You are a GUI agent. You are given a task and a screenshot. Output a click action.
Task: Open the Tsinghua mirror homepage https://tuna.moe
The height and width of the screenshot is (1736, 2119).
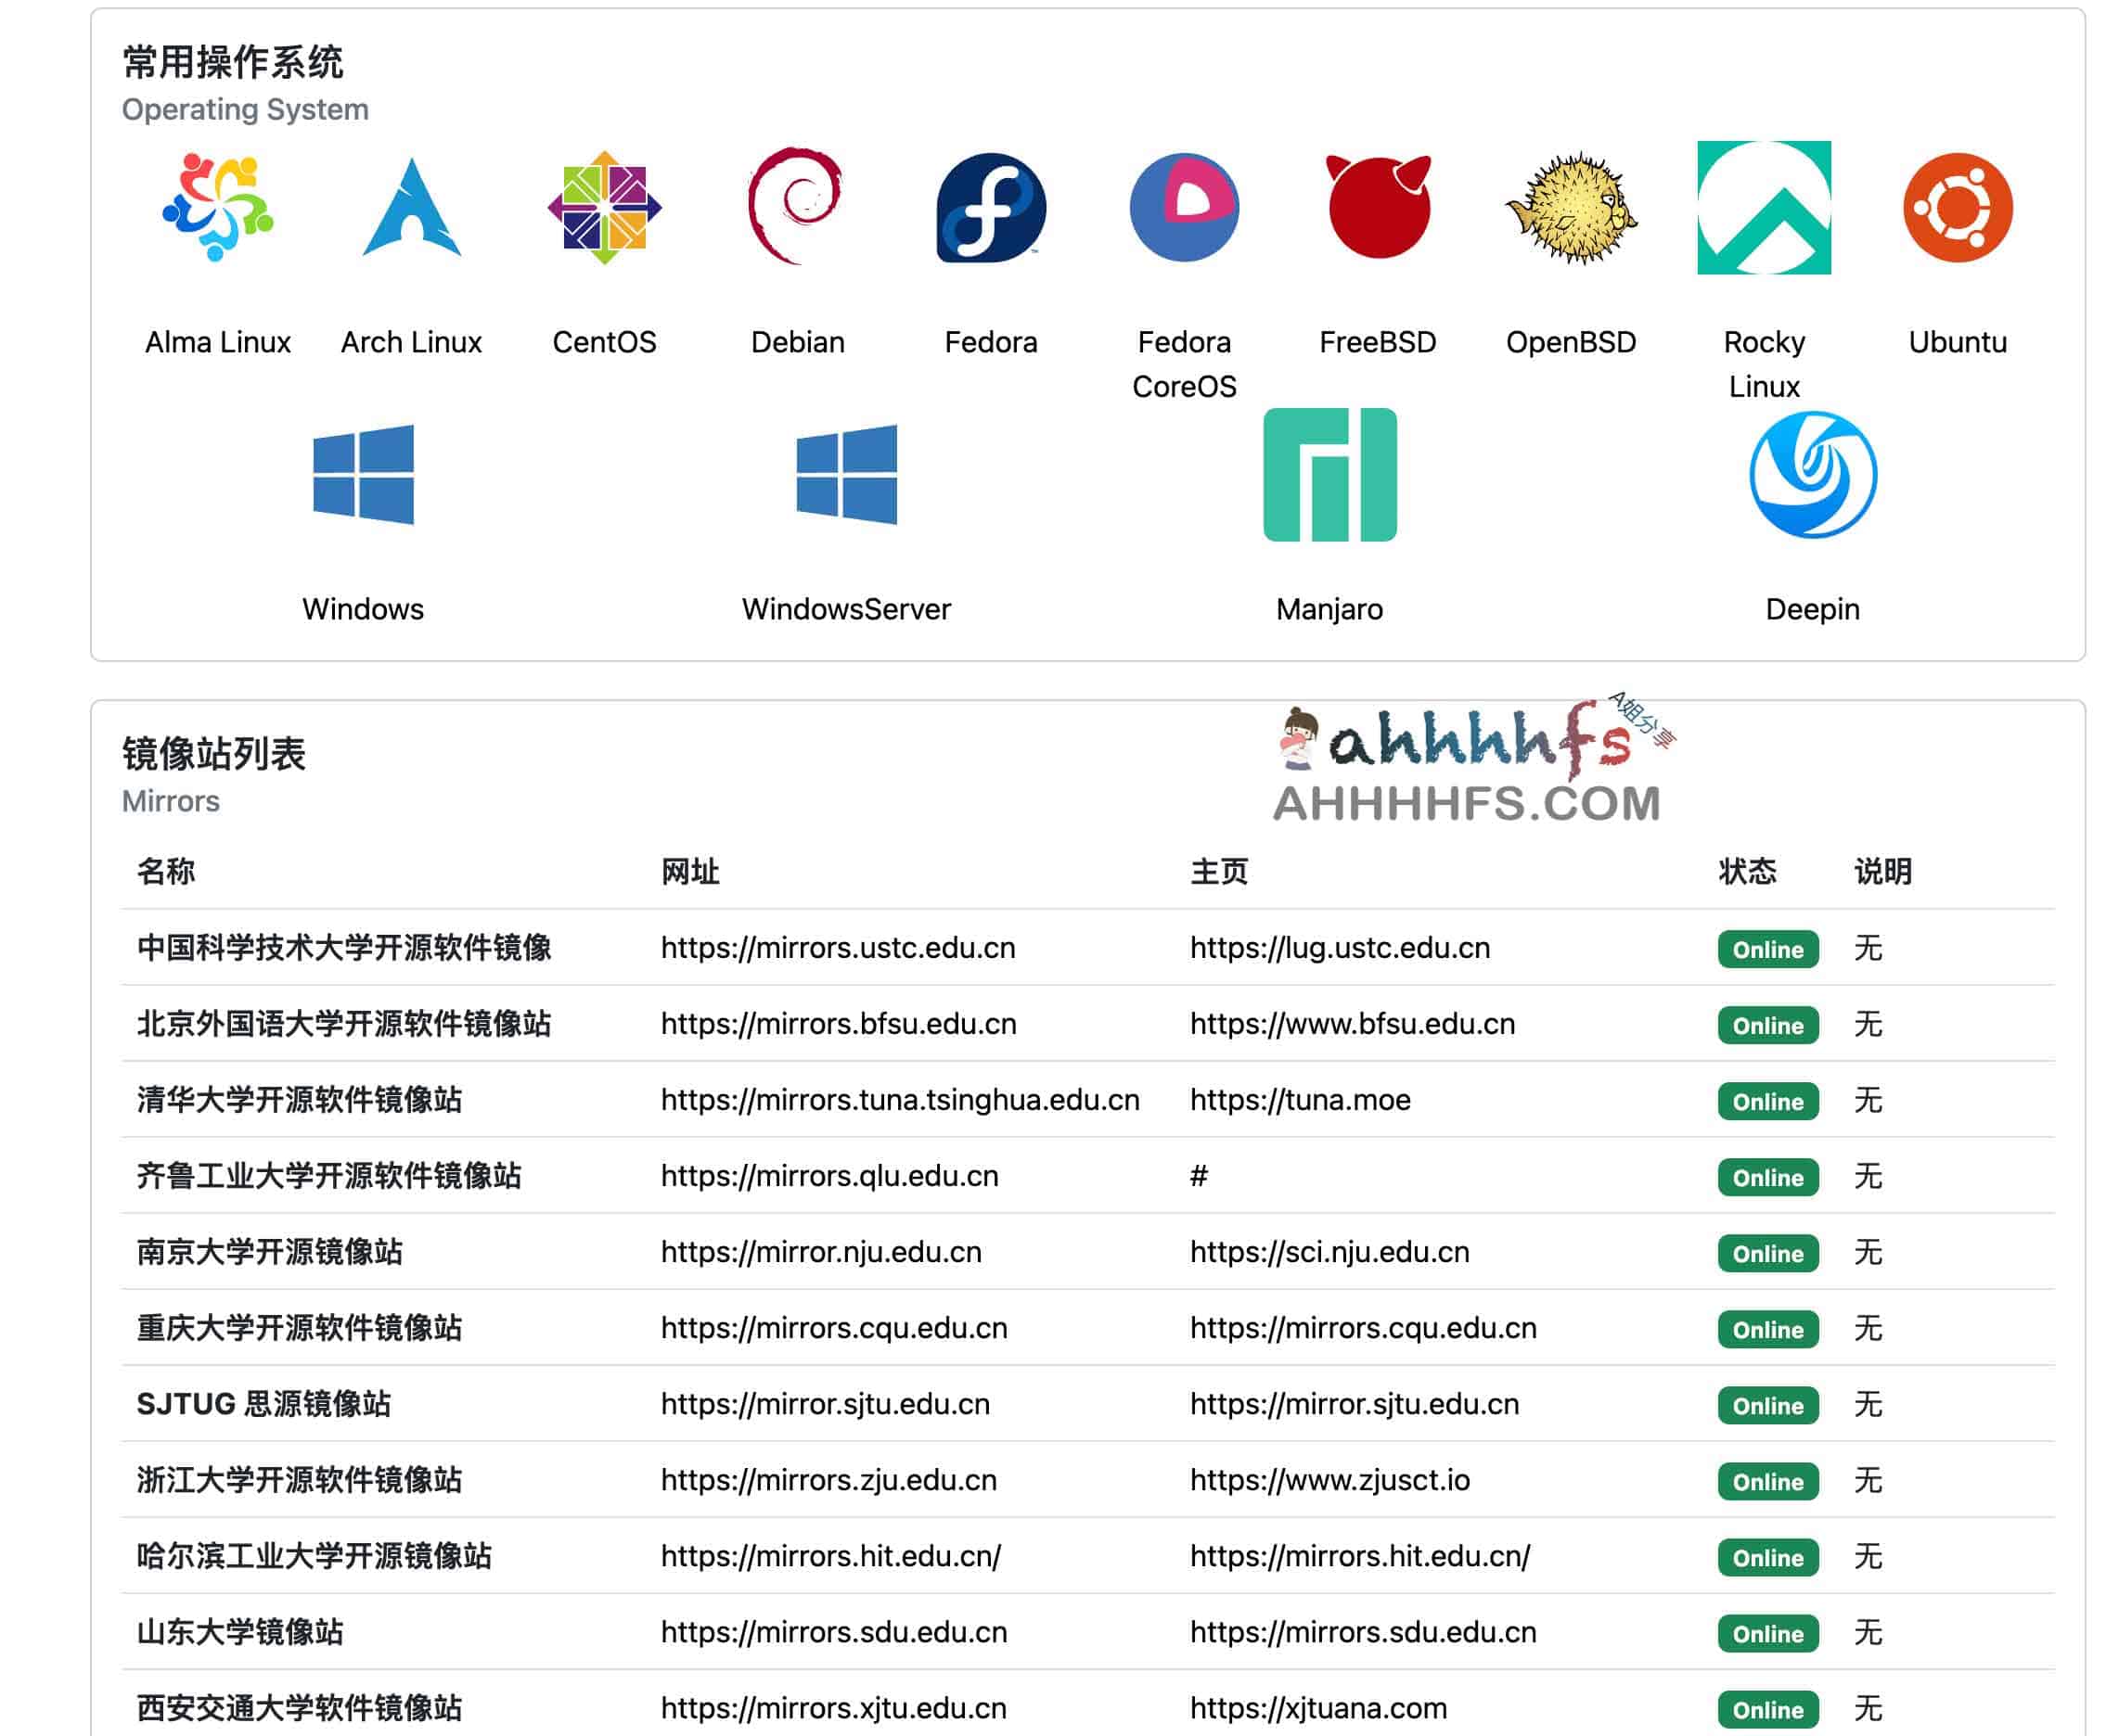click(1299, 1100)
